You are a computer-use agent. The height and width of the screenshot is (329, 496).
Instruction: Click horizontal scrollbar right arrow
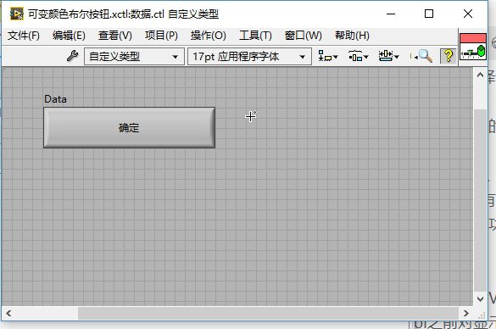466,313
